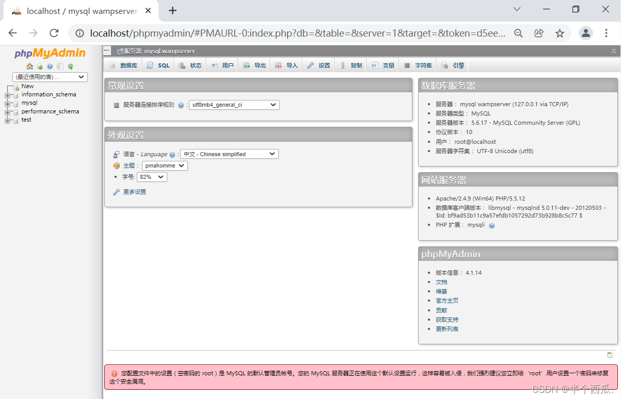Image resolution: width=621 pixels, height=399 pixels.
Task: Open the 更新列表 link
Action: [x=447, y=329]
